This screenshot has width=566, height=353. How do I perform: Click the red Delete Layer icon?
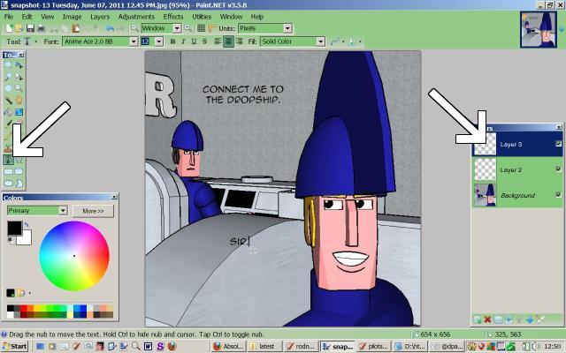click(x=489, y=319)
